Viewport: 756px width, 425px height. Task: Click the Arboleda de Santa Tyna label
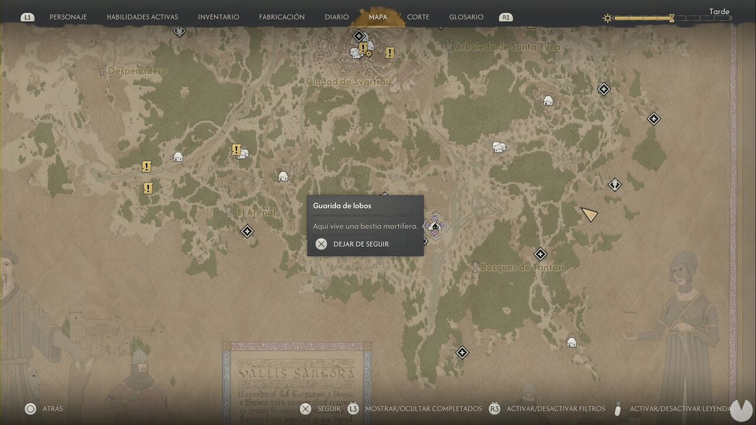pos(509,47)
